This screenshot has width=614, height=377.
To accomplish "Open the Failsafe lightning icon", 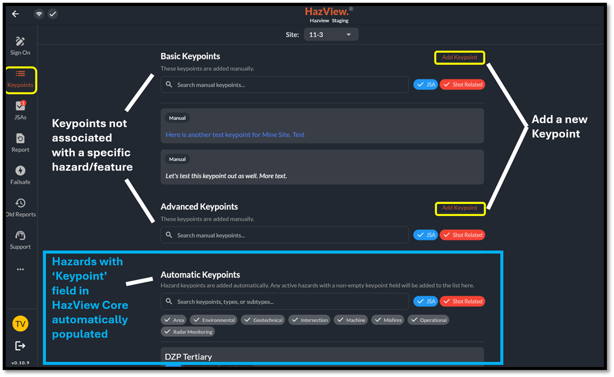I will point(20,175).
